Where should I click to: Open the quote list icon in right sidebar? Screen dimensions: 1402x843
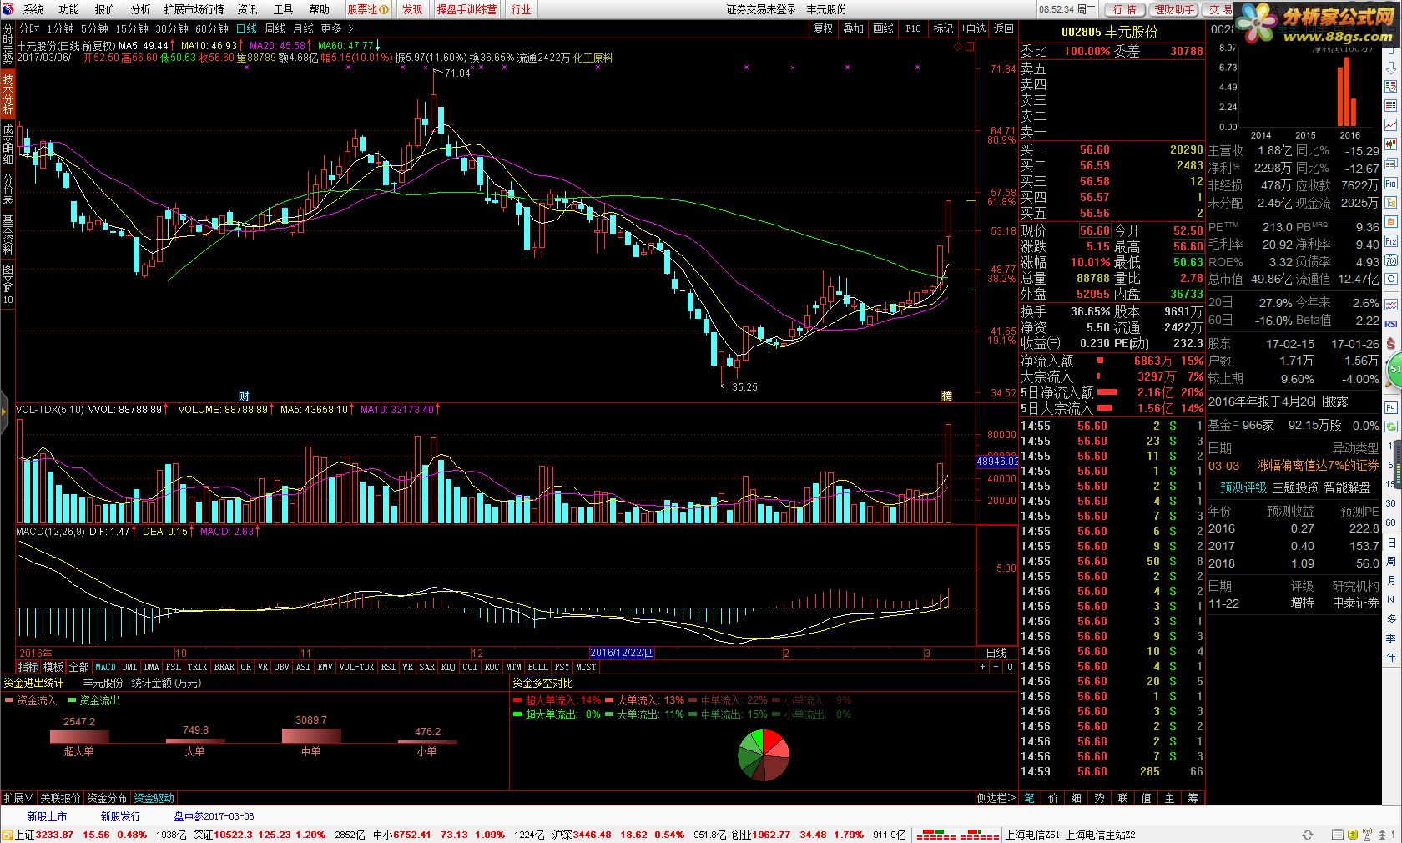(x=1390, y=86)
